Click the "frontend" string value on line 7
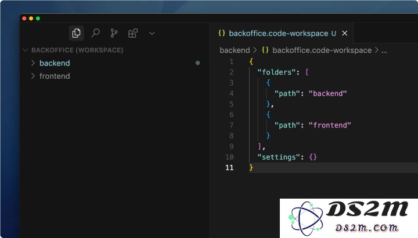 coord(330,125)
